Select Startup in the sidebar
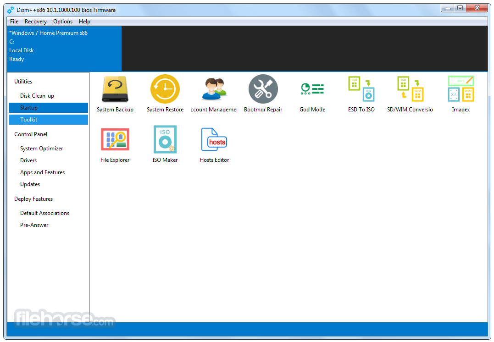The image size is (494, 342). click(x=49, y=108)
